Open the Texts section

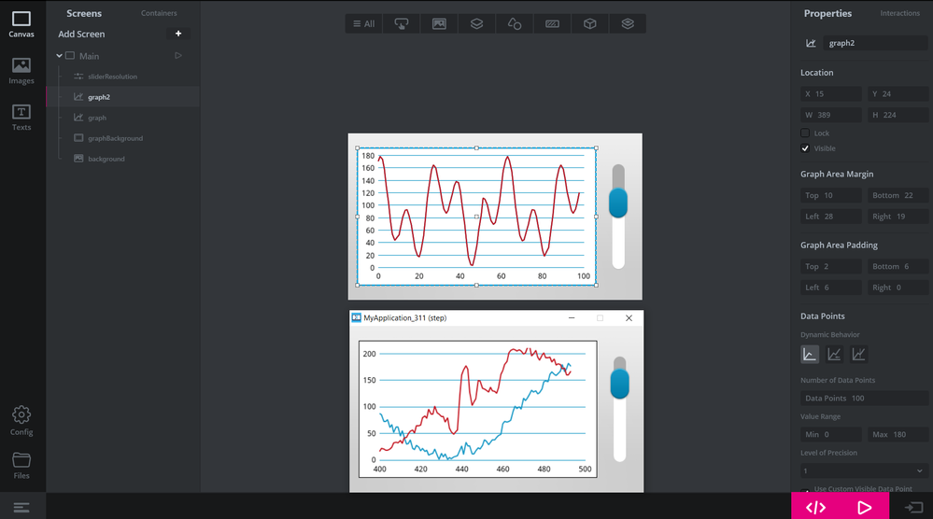pos(21,118)
